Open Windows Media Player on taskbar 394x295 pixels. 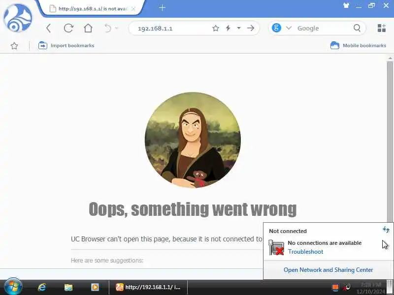point(95,287)
